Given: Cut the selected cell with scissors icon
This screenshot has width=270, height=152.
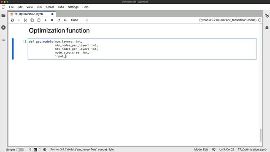Looking at the screenshot, I should tap(25, 20).
